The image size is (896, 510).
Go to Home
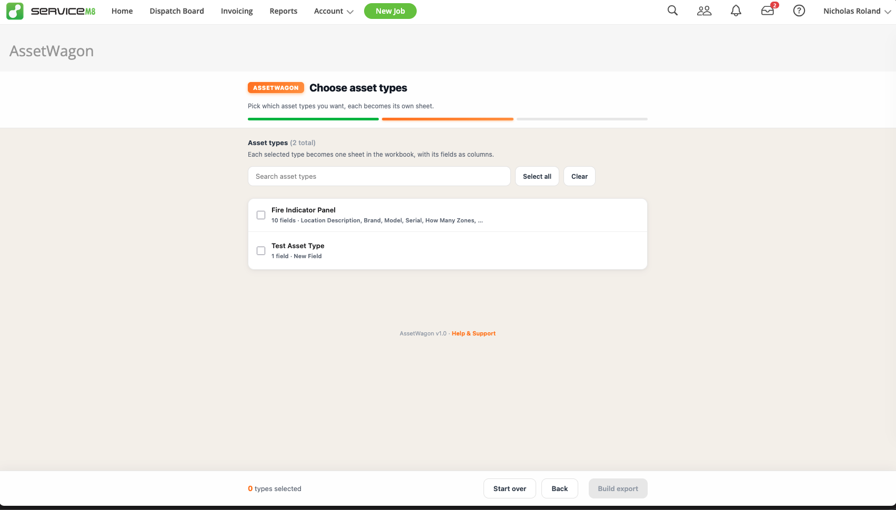click(x=122, y=11)
